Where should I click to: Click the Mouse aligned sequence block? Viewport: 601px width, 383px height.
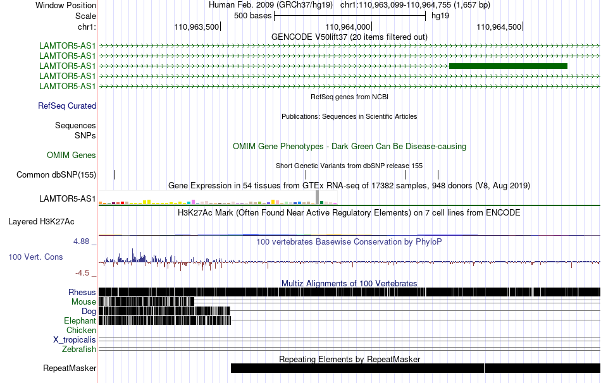click(x=146, y=301)
